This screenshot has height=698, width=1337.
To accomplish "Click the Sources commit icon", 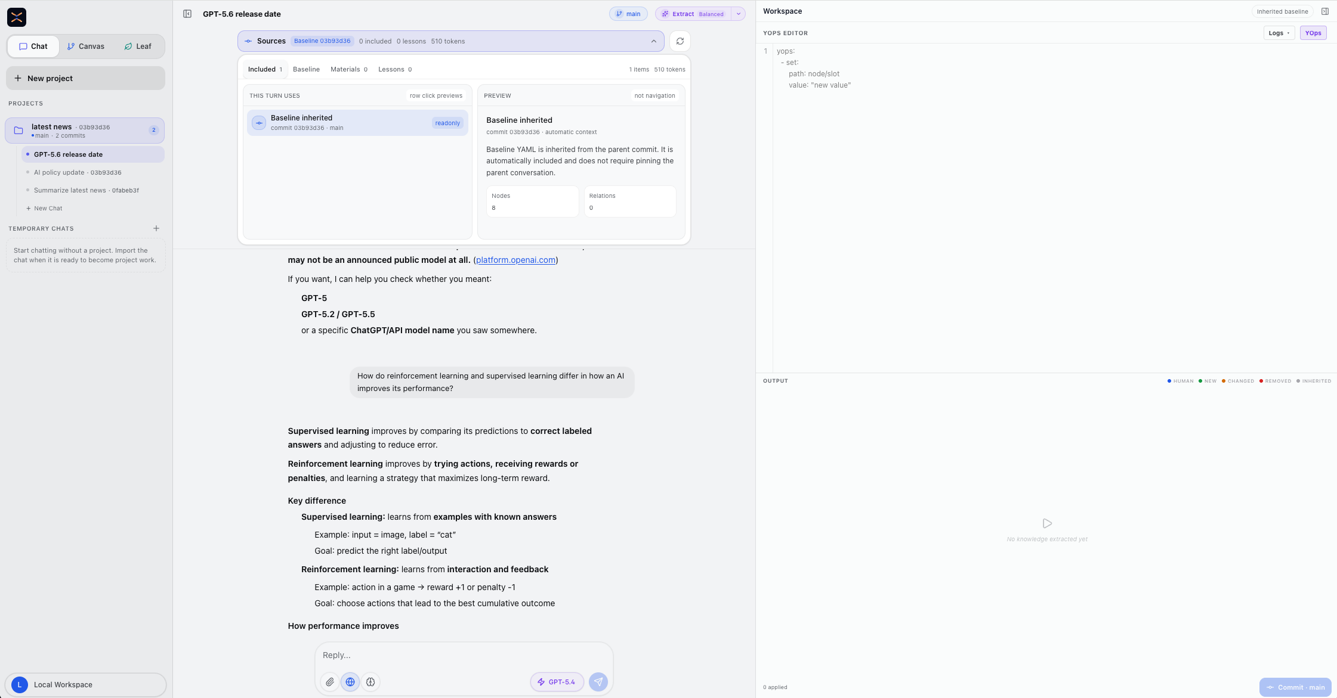I will point(248,41).
